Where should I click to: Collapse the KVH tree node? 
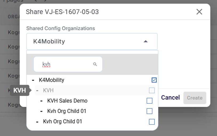(37, 91)
